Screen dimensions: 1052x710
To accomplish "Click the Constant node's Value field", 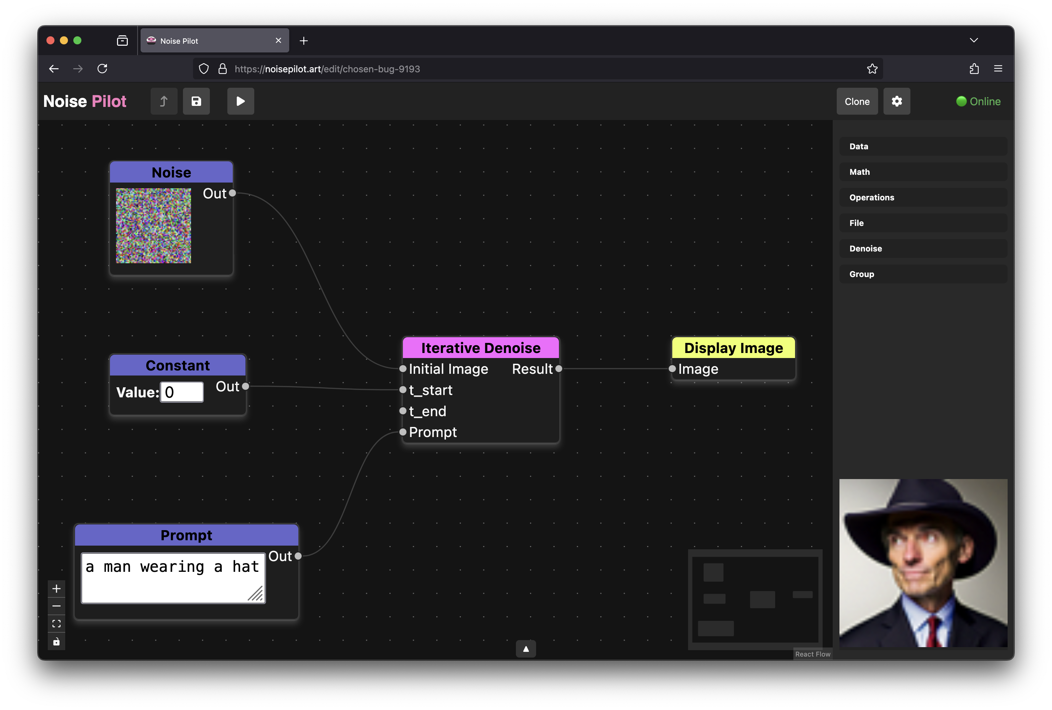I will [182, 392].
